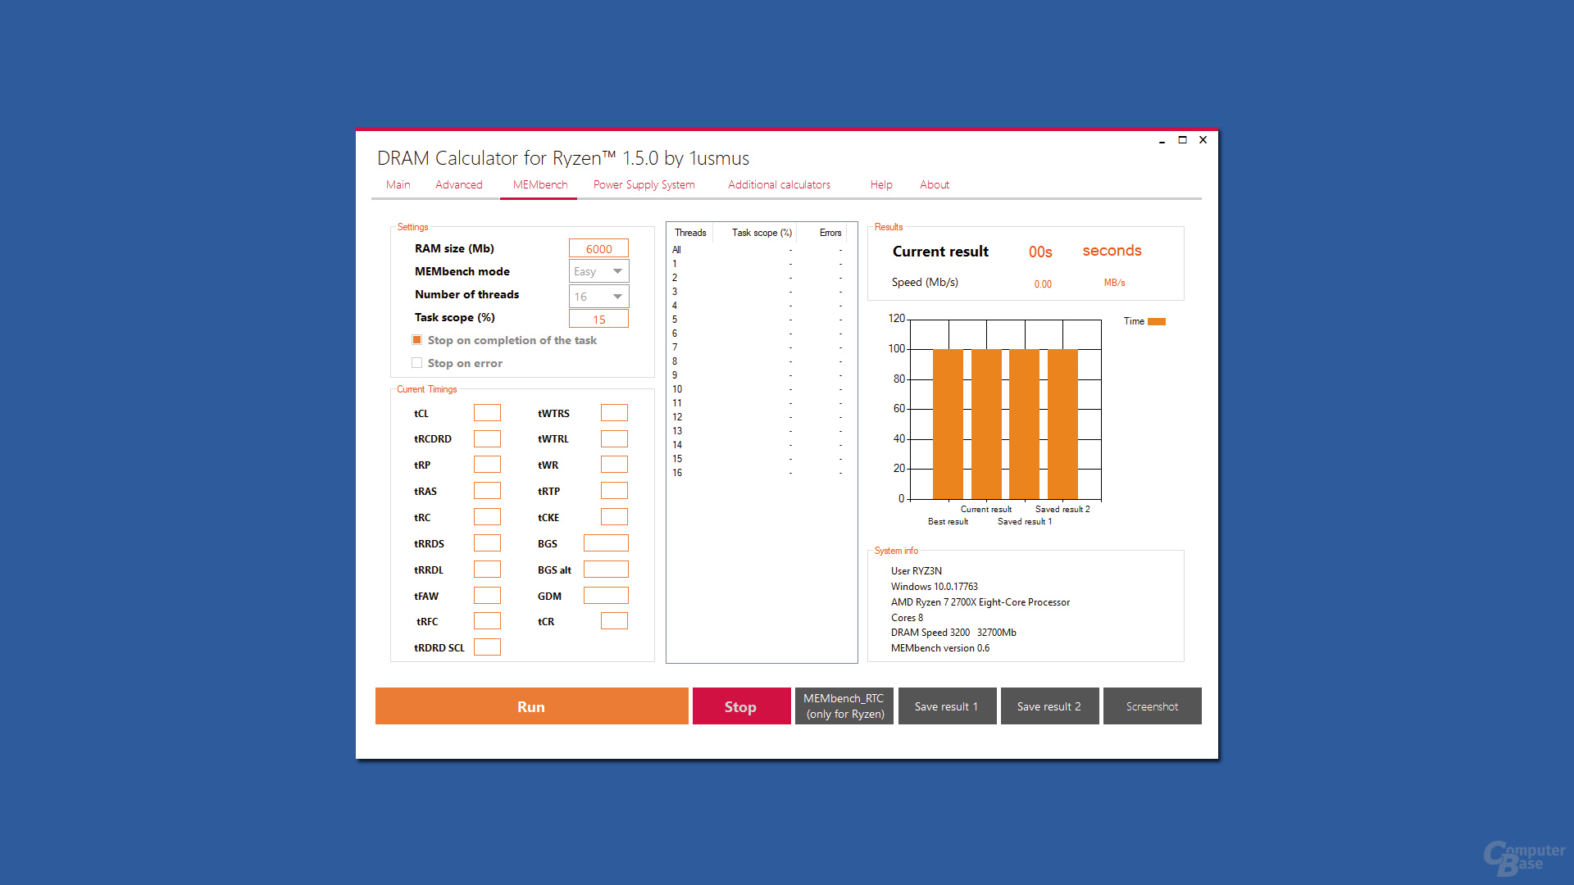1574x885 pixels.
Task: Click the RAM size (Mb) field
Action: coord(598,249)
